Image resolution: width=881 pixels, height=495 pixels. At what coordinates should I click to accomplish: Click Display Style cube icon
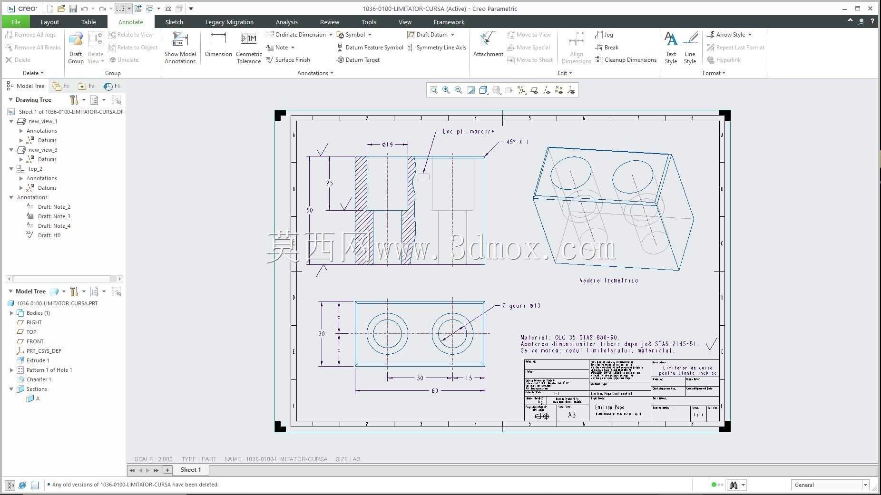483,90
